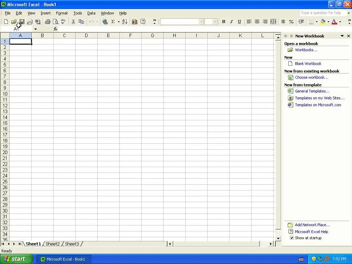This screenshot has height=264, width=352.
Task: Center text with the Center icon
Action: coord(257,22)
